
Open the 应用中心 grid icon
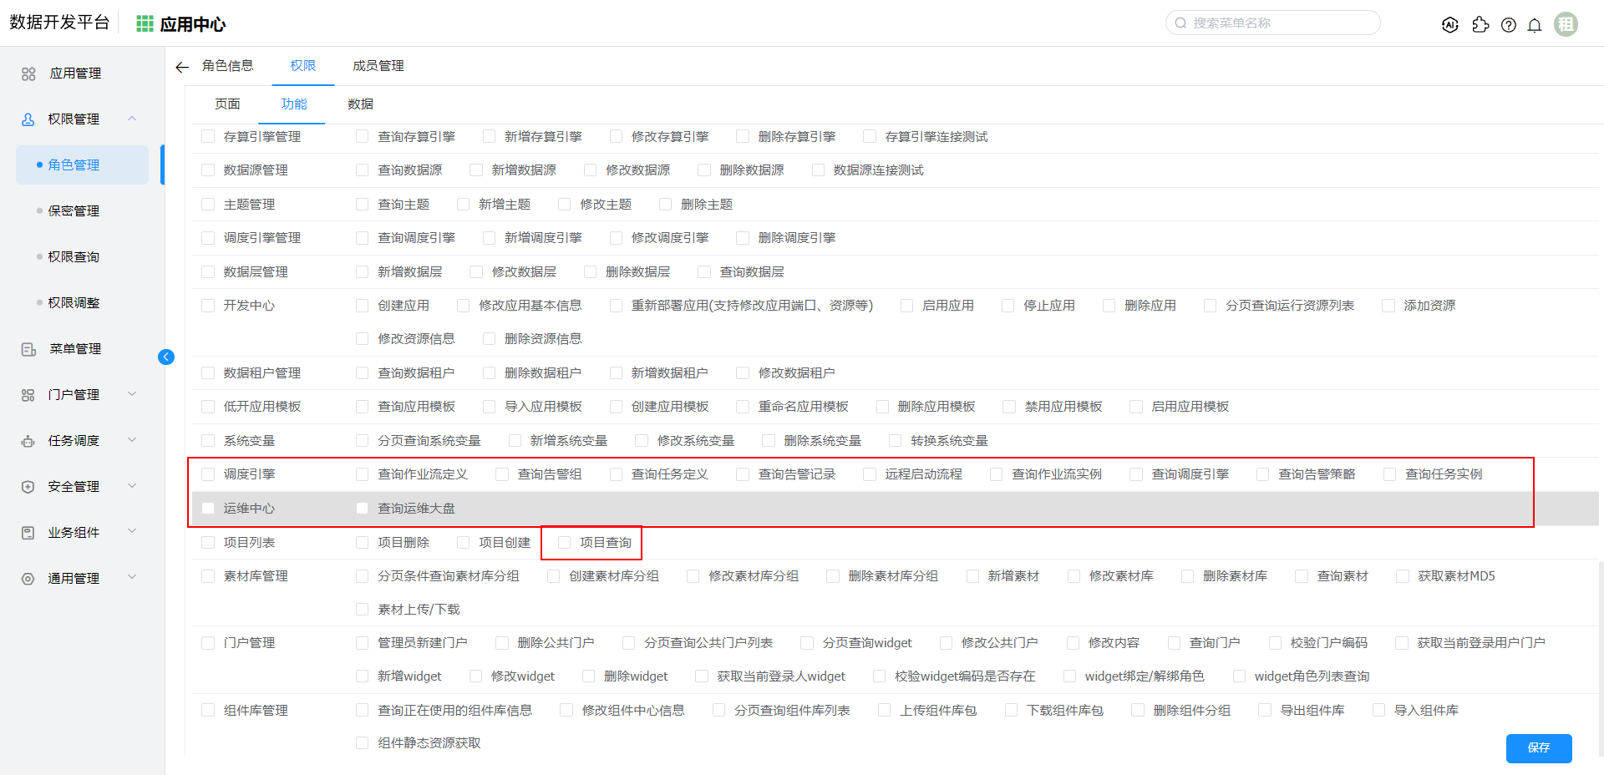pyautogui.click(x=145, y=24)
